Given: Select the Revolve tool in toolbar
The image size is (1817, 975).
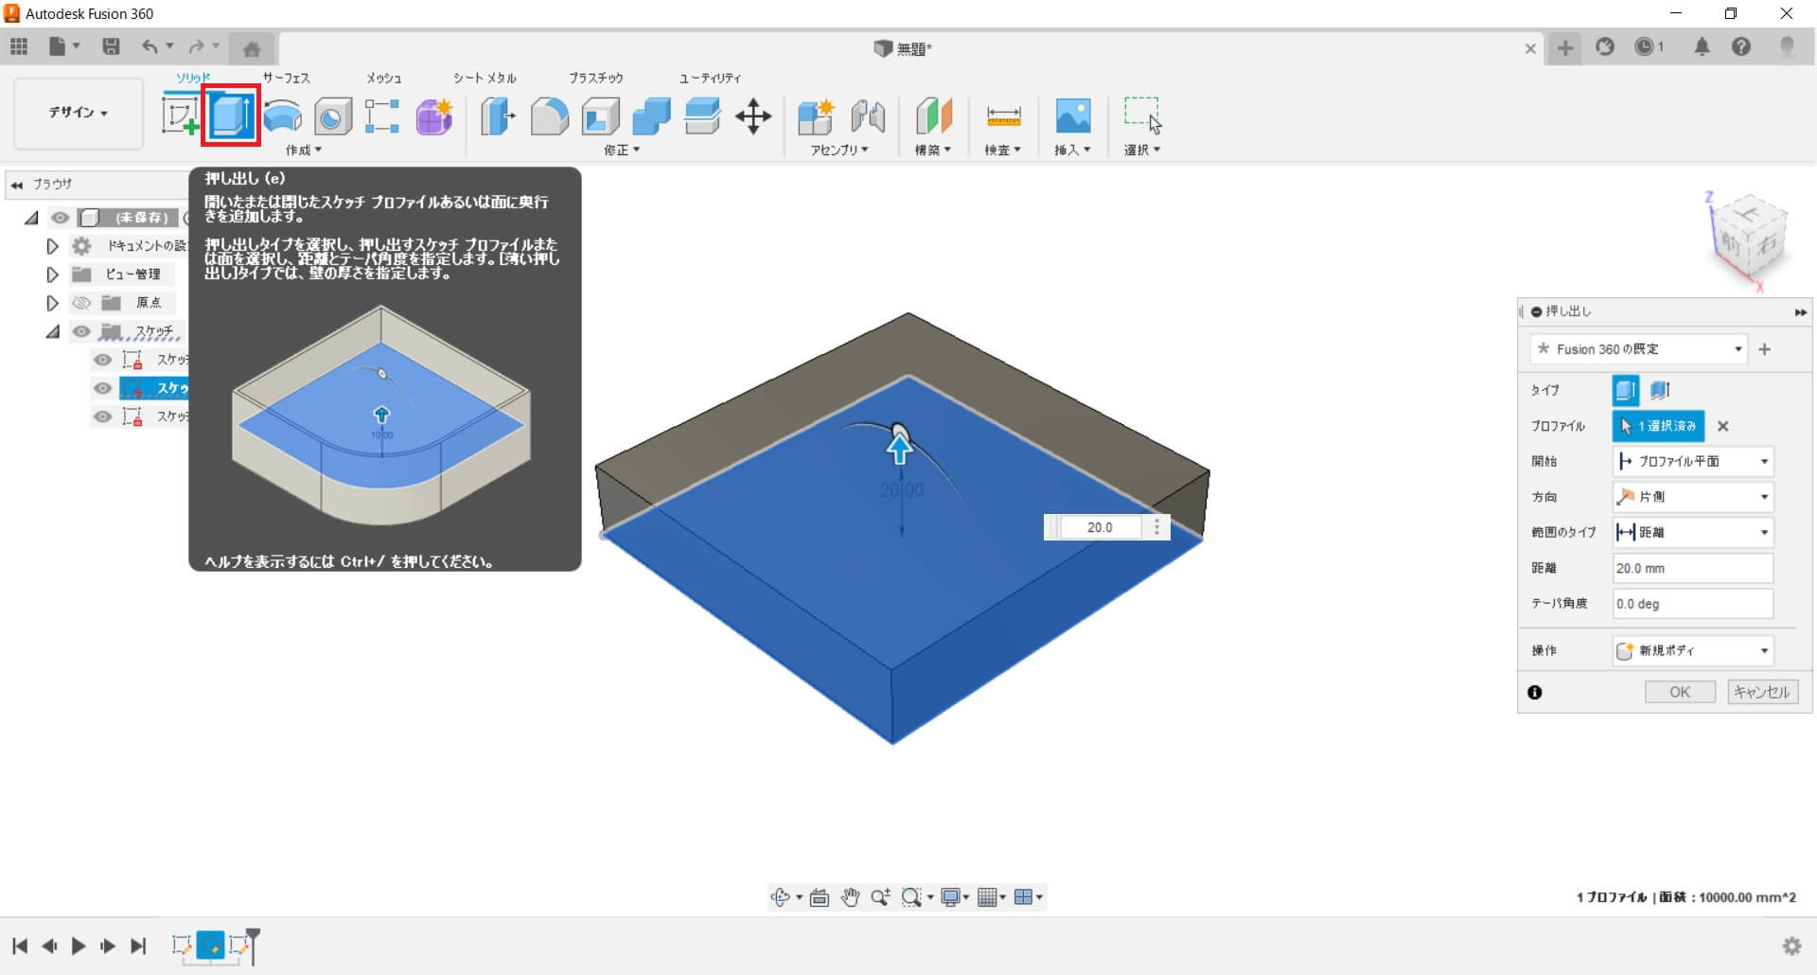Looking at the screenshot, I should point(282,116).
